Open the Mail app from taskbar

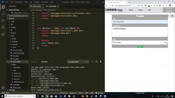[x=56, y=96]
